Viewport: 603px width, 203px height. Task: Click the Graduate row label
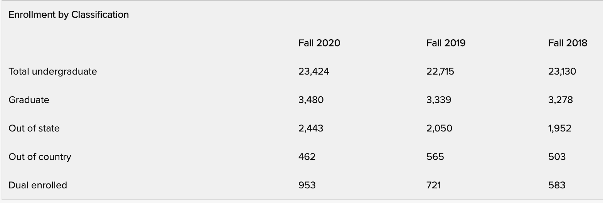point(29,100)
